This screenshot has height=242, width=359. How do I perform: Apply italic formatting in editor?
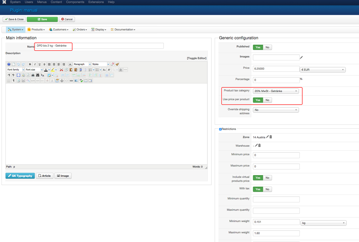pos(35,64)
